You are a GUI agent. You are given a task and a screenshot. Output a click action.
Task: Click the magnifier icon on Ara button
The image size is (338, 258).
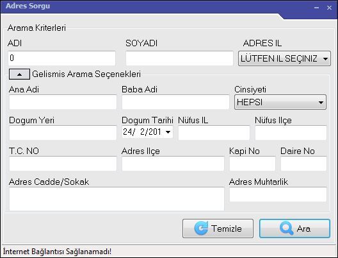tap(286, 228)
